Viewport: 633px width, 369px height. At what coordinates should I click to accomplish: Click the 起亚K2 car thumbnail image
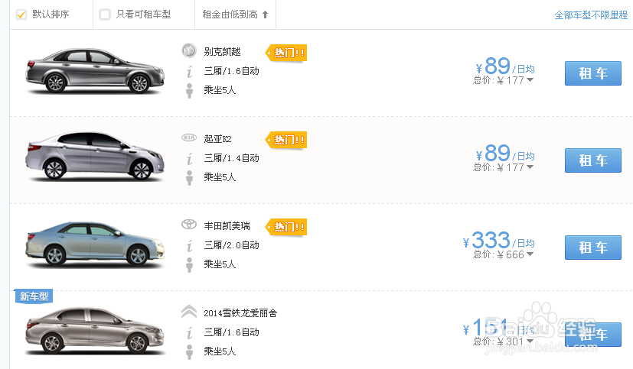tap(95, 157)
